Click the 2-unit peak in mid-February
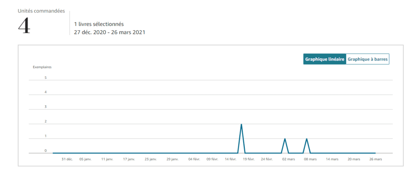The image size is (415, 177). coord(242,124)
